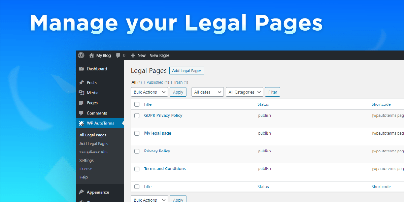The image size is (404, 202).
Task: Expand Bulk Actions dropdown above the table
Action: (x=149, y=92)
